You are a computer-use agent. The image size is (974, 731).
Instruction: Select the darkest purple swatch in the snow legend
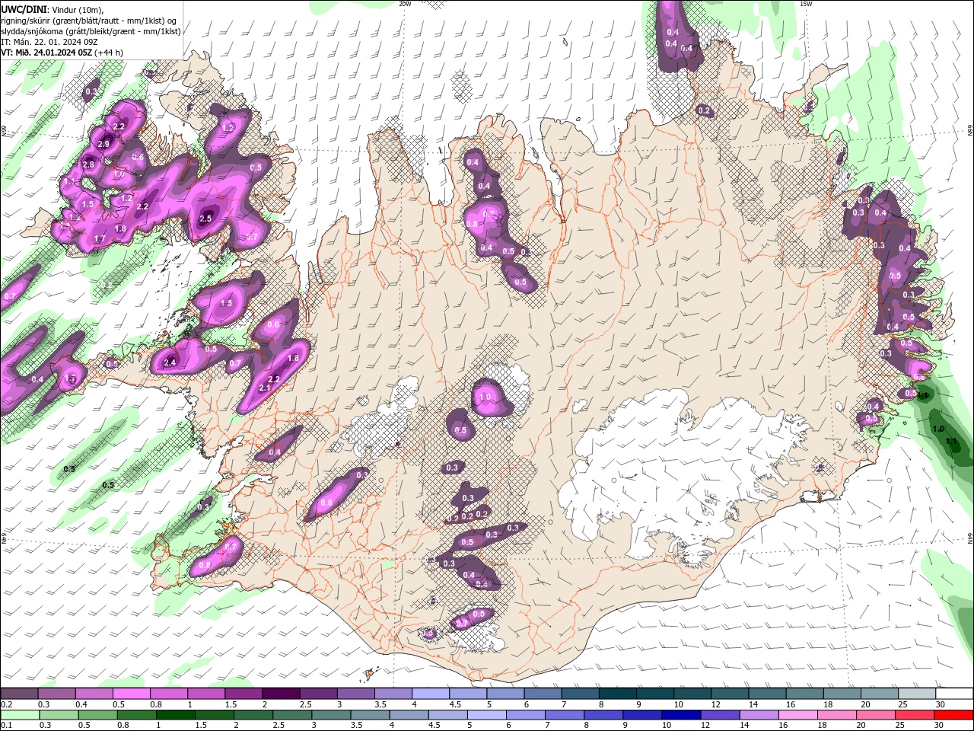pos(280,694)
